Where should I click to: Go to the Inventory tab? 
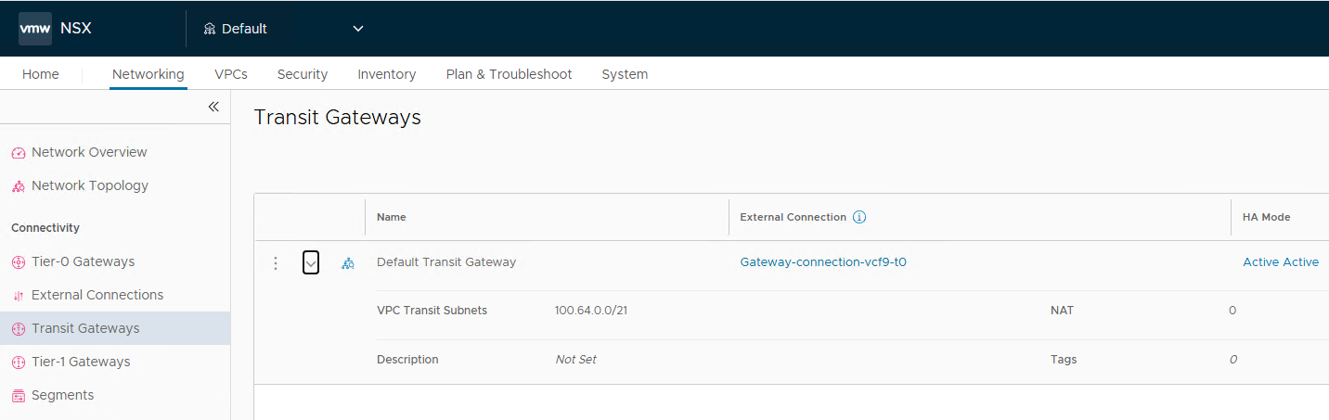[x=387, y=74]
